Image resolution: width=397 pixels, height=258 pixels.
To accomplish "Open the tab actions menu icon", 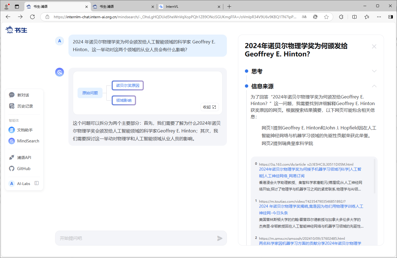I will (17, 6).
